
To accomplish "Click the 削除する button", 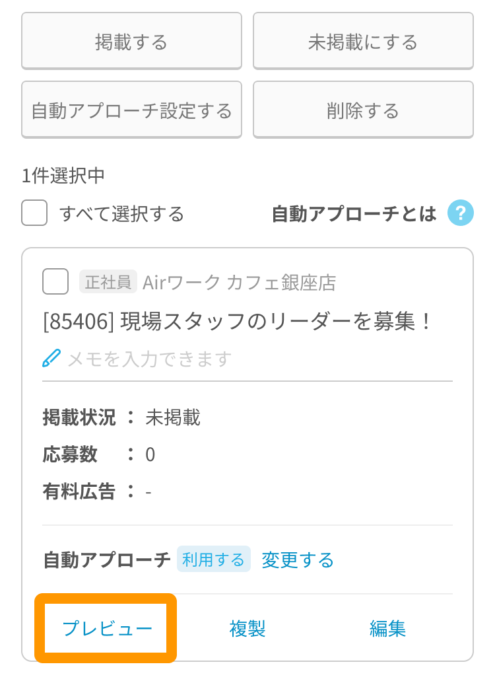I will tap(363, 110).
